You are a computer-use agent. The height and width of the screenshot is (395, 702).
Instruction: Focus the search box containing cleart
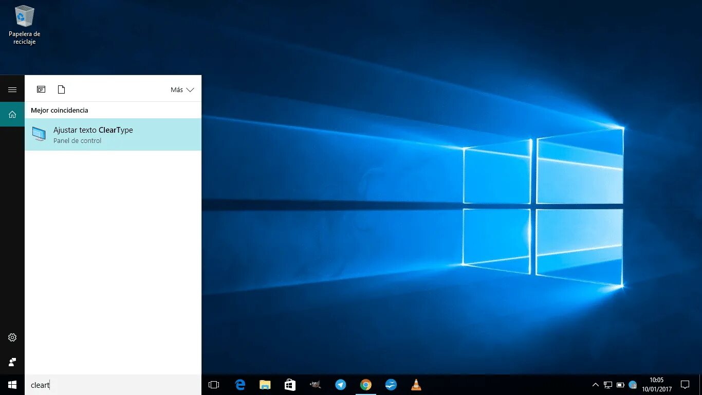pyautogui.click(x=113, y=385)
